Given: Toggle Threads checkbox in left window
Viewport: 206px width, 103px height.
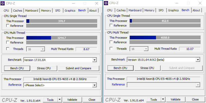Looking at the screenshot, I should [x=8, y=49].
